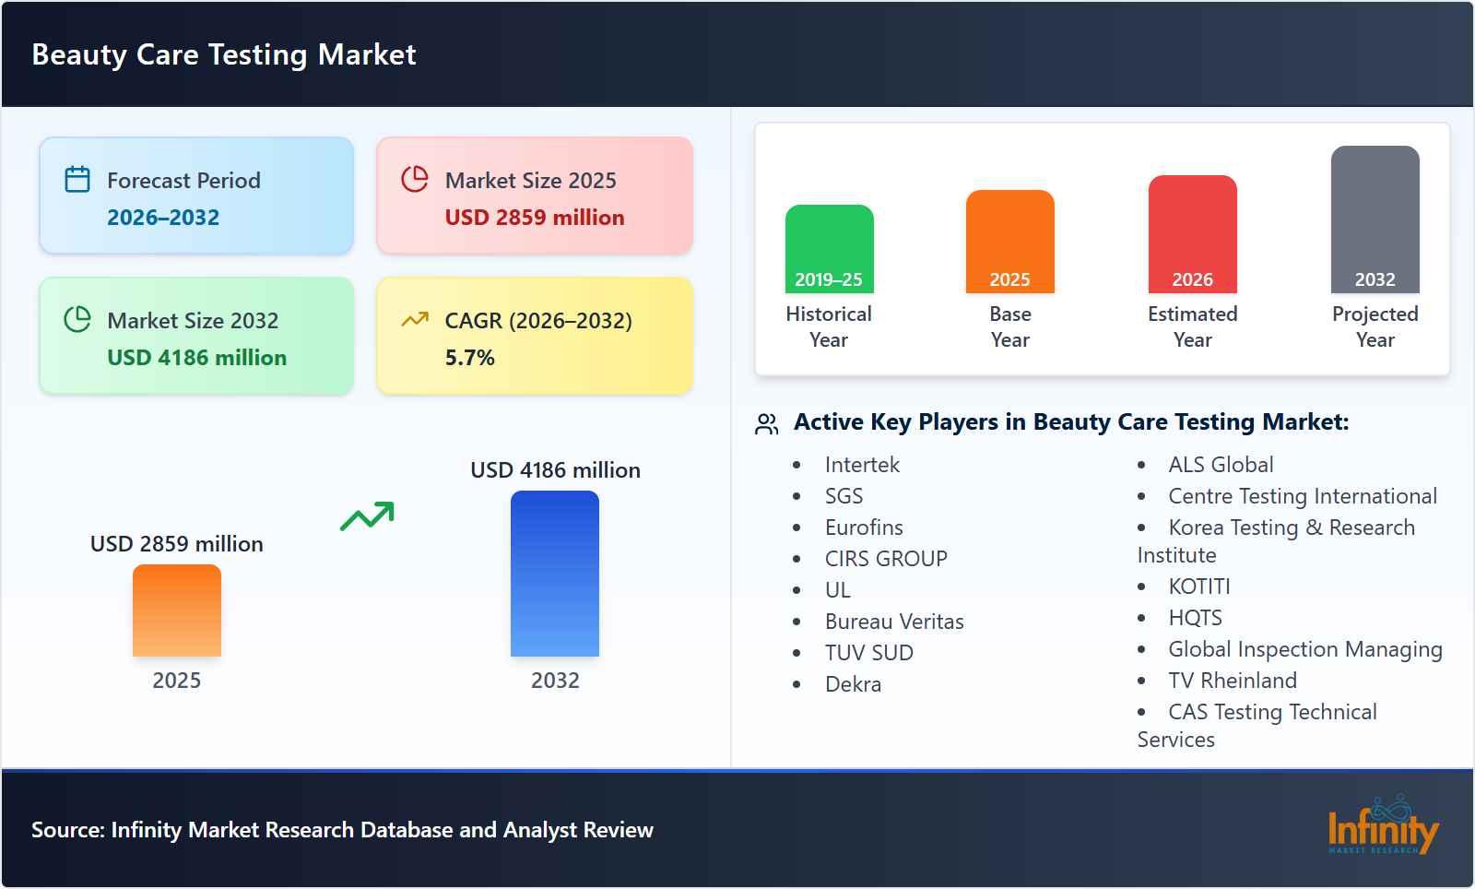The height and width of the screenshot is (889, 1475).
Task: Click the Beauty Care Testing Market title
Action: tap(224, 54)
